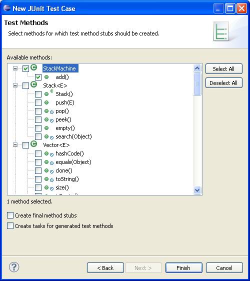Click the Finish button

tap(183, 268)
